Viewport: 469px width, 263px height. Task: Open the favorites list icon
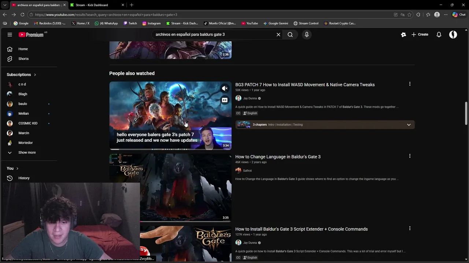(x=428, y=15)
